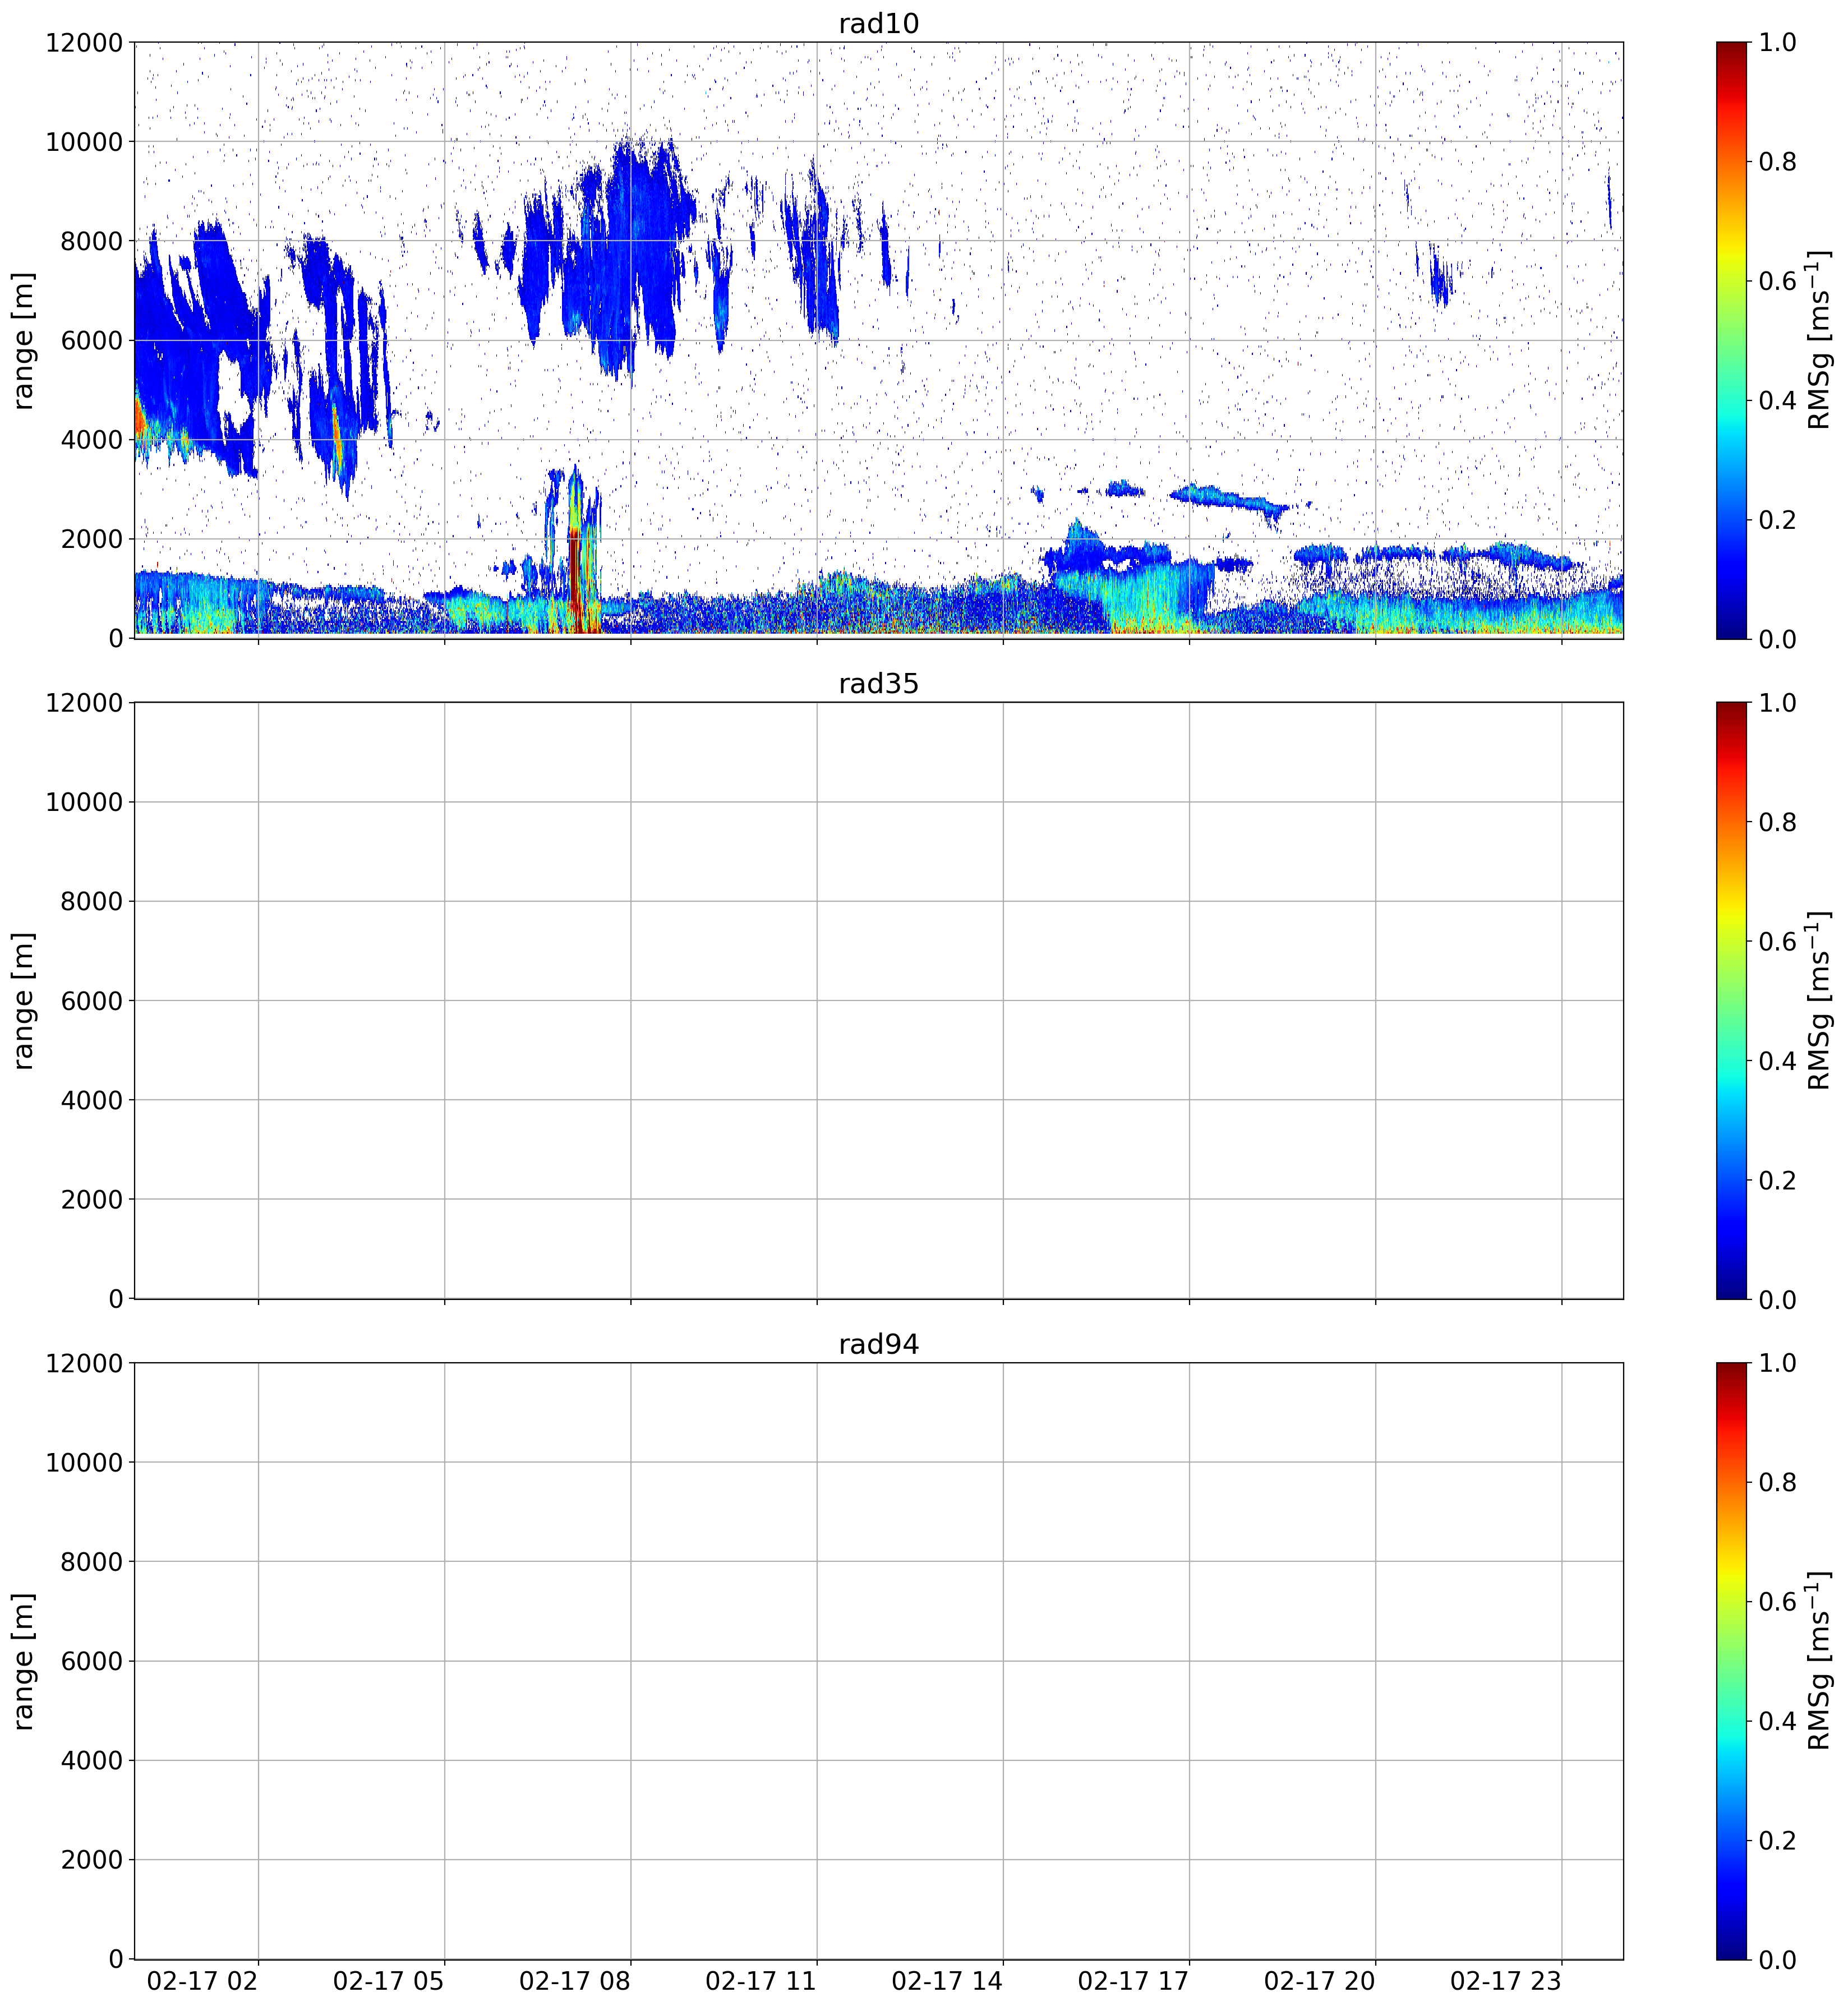Click the 10000 tick on rad10 y-axis
Screen dimensions: 1848x2006
(x=84, y=141)
